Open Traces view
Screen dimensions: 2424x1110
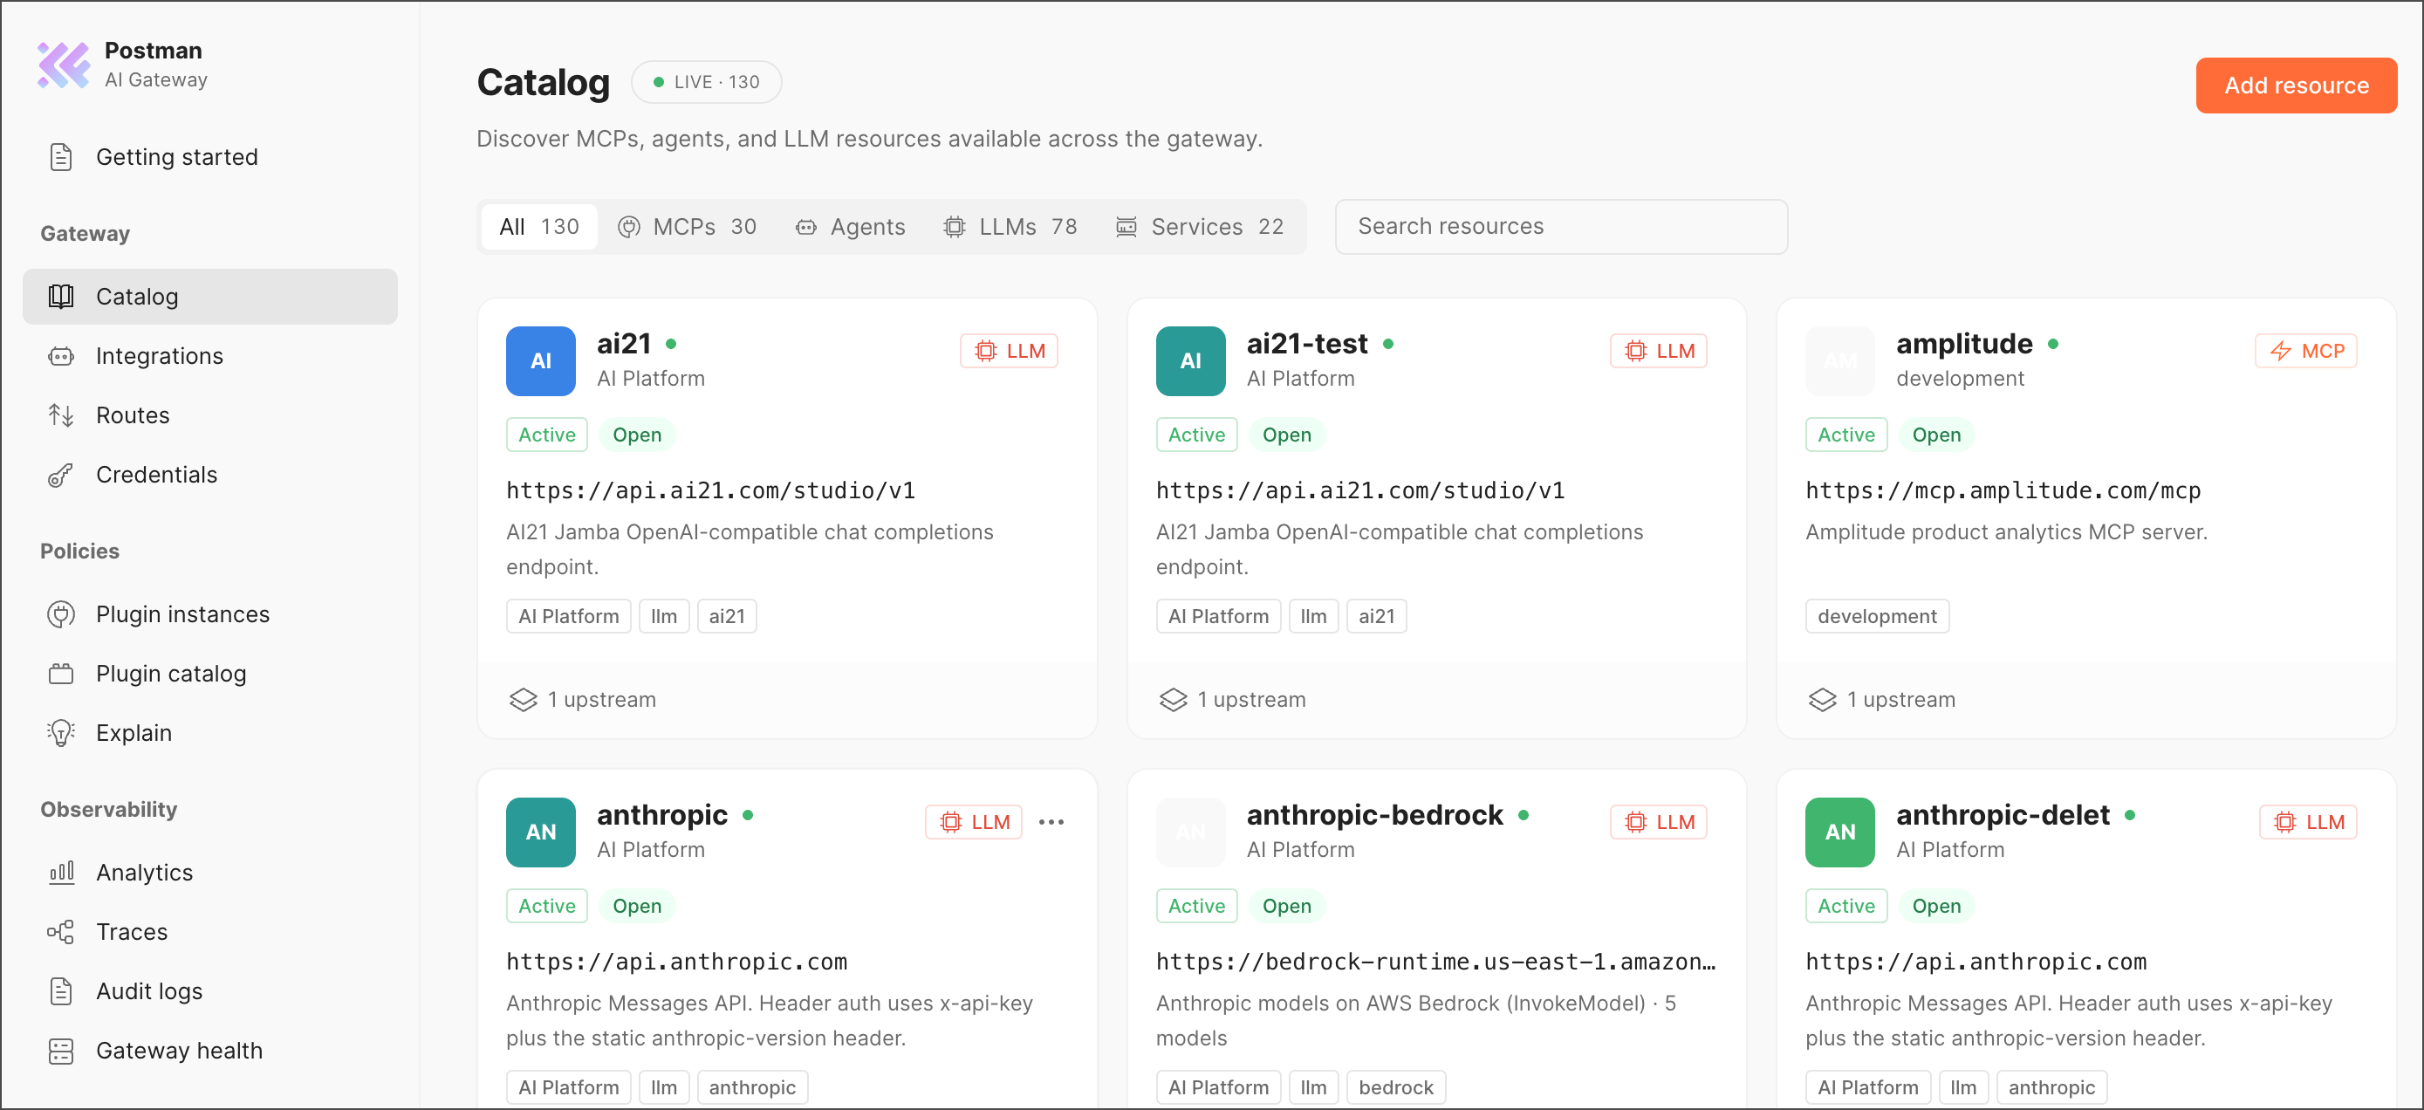(x=209, y=931)
